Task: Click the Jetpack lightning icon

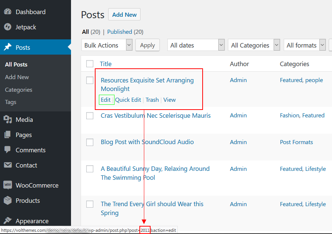Action: click(8, 27)
